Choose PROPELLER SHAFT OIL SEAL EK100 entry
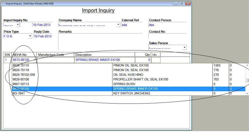Viewport: 249px width, 133px height. point(141,79)
